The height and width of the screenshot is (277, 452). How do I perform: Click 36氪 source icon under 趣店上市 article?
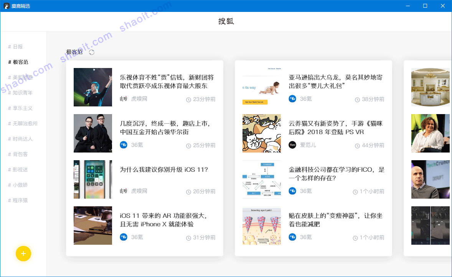pyautogui.click(x=124, y=145)
